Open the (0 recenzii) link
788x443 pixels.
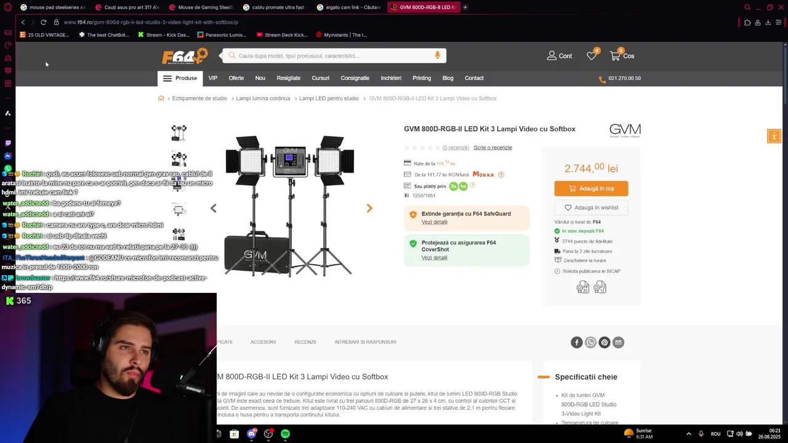tap(456, 148)
